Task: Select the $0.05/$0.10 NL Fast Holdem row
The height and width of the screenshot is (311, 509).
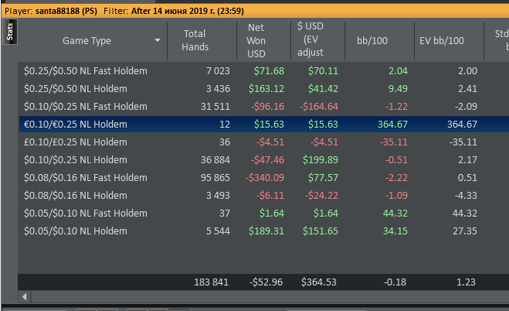Action: pyautogui.click(x=263, y=214)
